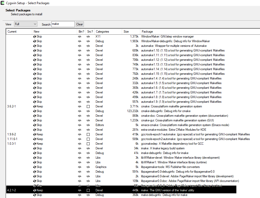
Task: Select cmake-gui package description text
Action: [x=177, y=120]
